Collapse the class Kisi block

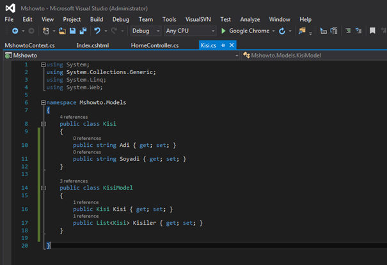43,124
